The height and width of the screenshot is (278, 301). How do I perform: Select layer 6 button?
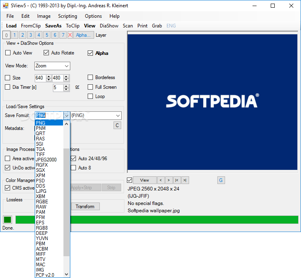(x=55, y=35)
